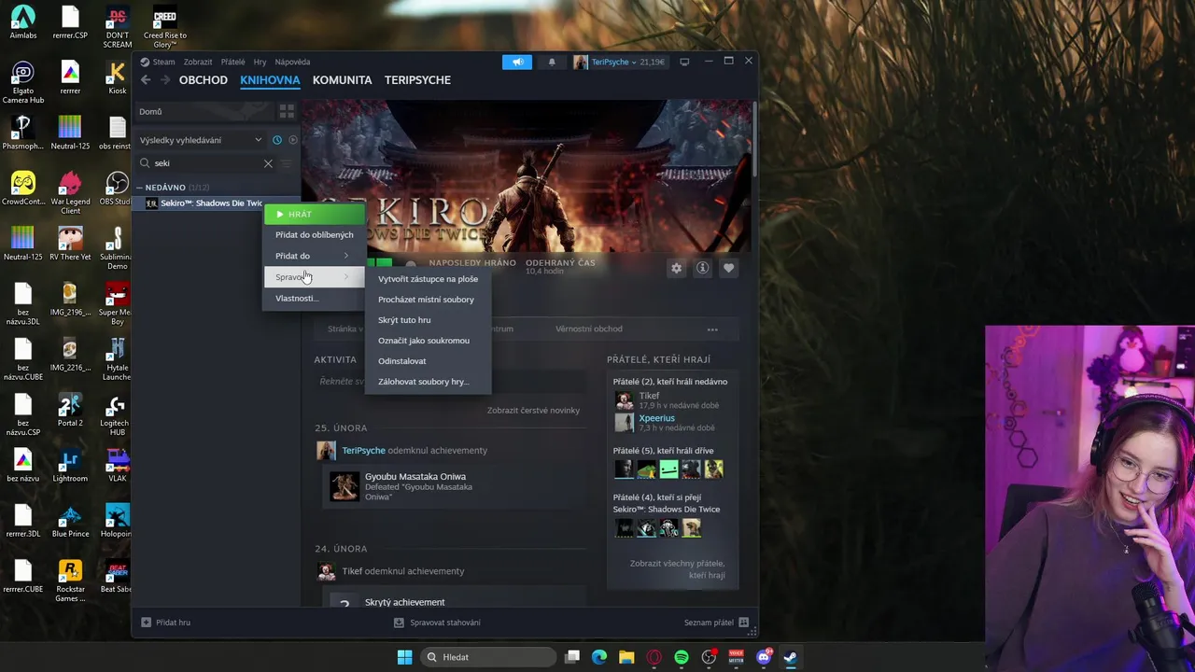Expand the Výsledky vyhledávání dropdown
Viewport: 1195px width, 672px height.
pyautogui.click(x=201, y=140)
